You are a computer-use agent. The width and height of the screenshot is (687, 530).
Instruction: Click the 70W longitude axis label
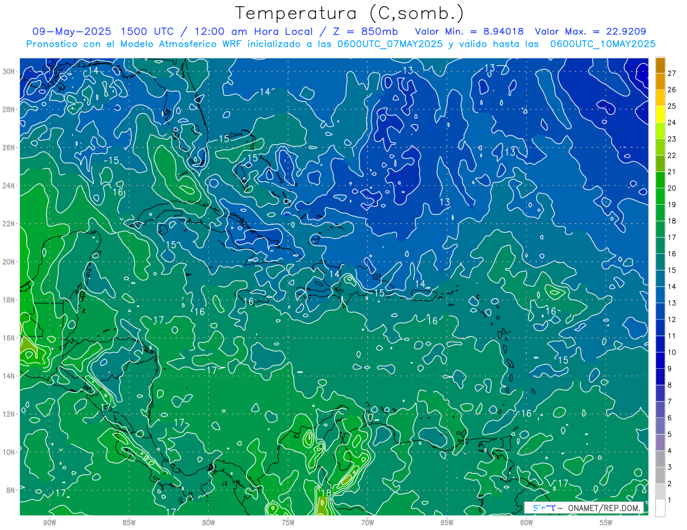click(368, 523)
